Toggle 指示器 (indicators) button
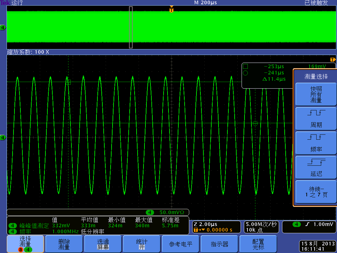This screenshot has height=253, width=337. tap(219, 244)
